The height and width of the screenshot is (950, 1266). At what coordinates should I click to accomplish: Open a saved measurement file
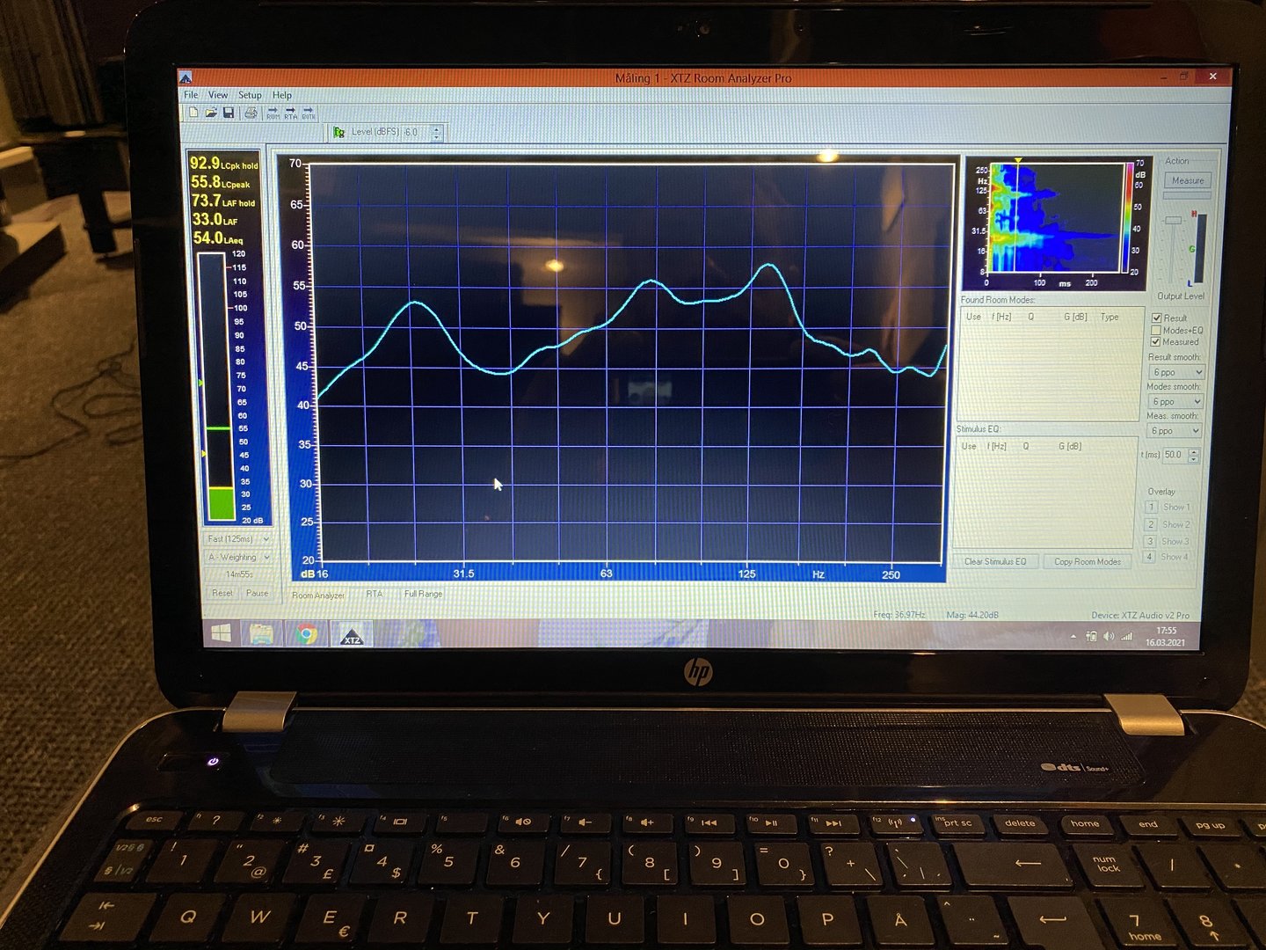[x=211, y=113]
